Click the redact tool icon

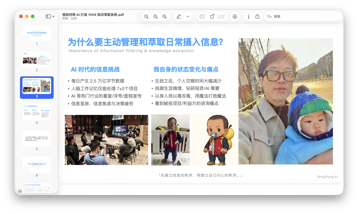(x=202, y=17)
